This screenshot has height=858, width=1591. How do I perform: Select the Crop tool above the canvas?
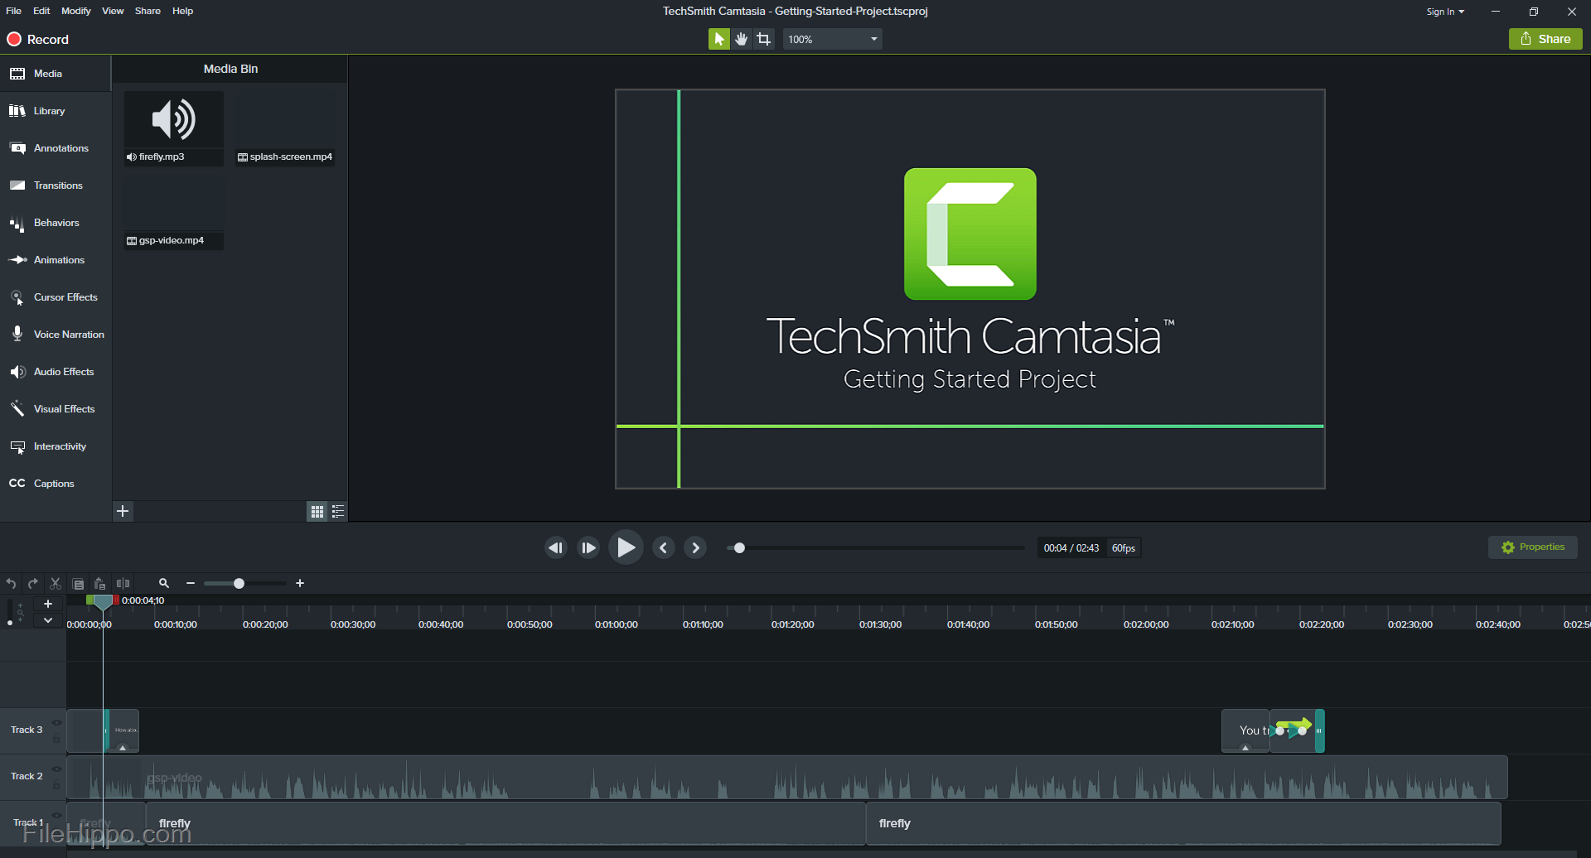[763, 38]
